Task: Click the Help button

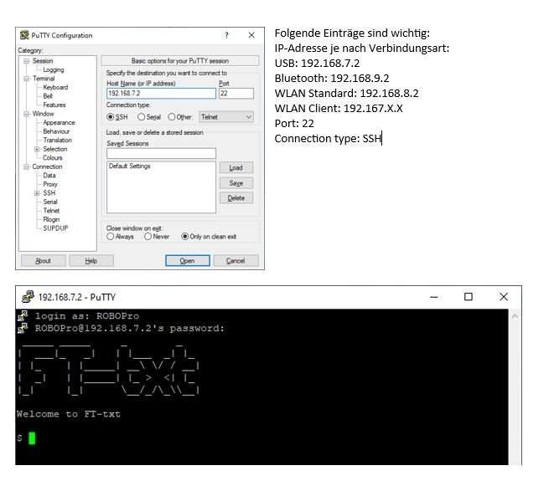Action: [91, 261]
